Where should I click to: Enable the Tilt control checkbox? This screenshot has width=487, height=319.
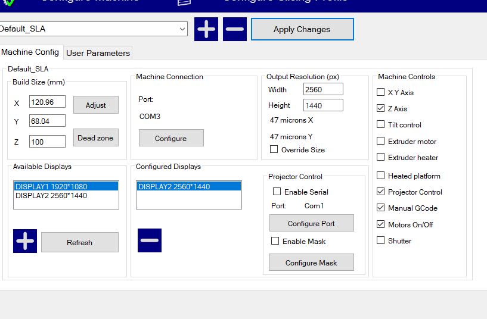point(381,125)
